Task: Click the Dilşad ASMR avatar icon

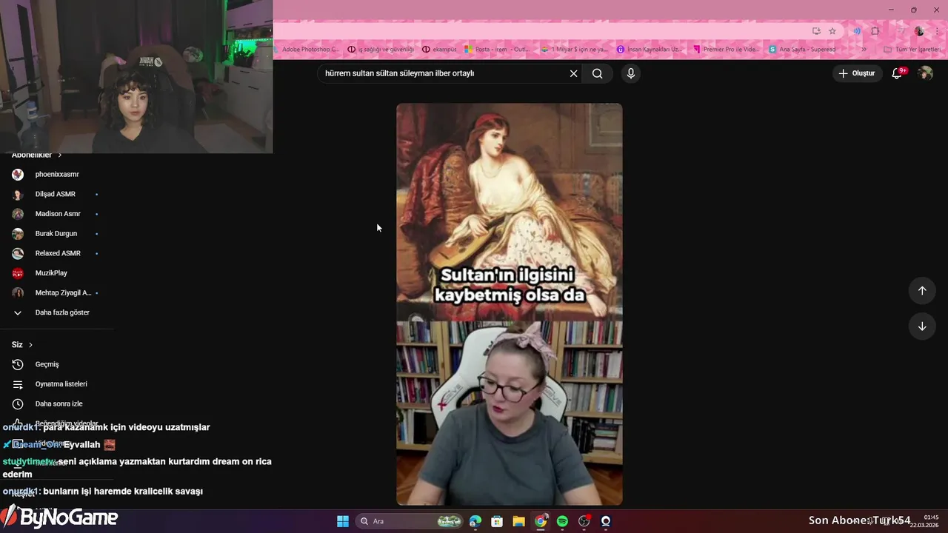Action: coord(18,194)
